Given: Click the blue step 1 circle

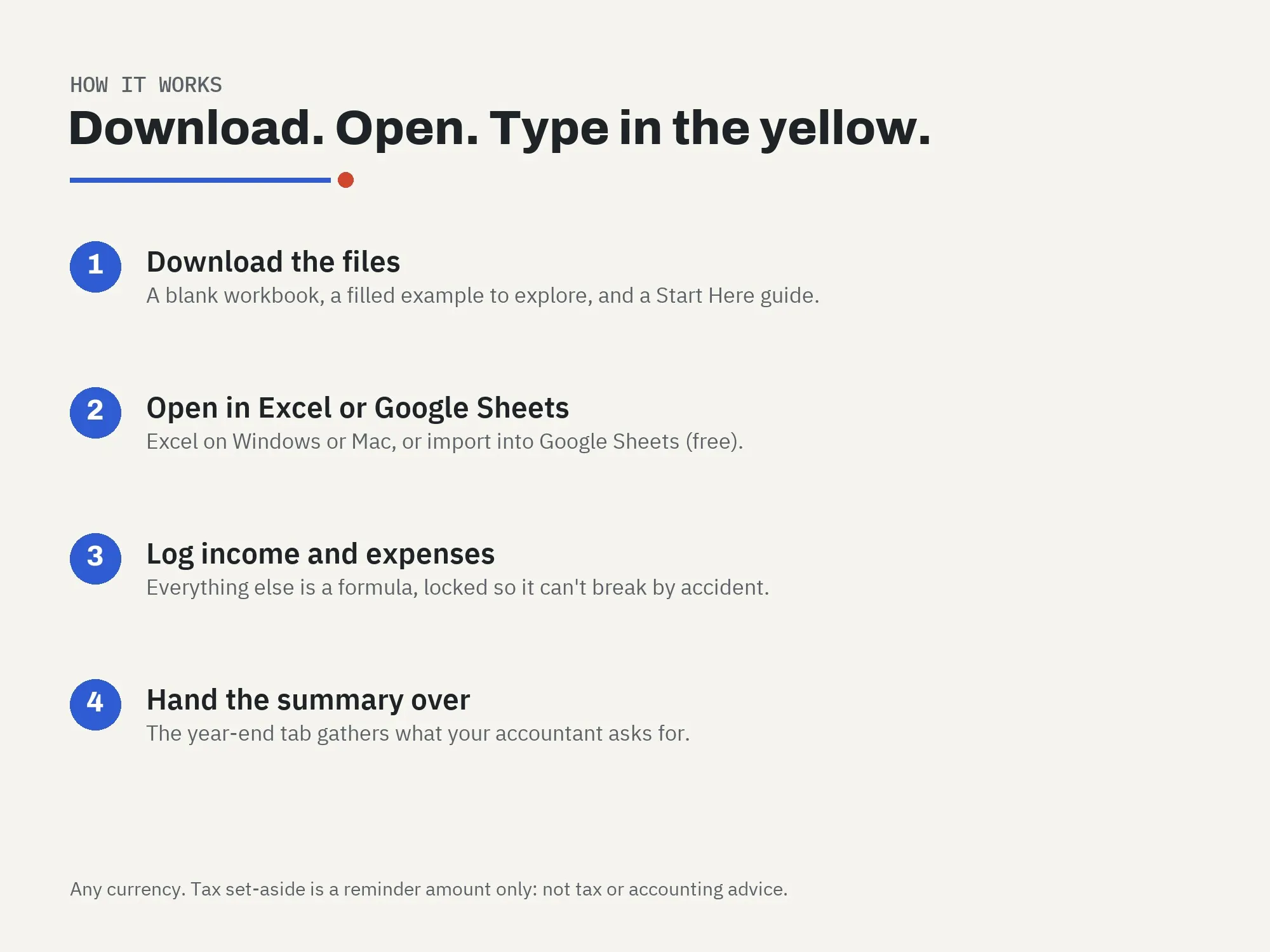Looking at the screenshot, I should click(95, 267).
